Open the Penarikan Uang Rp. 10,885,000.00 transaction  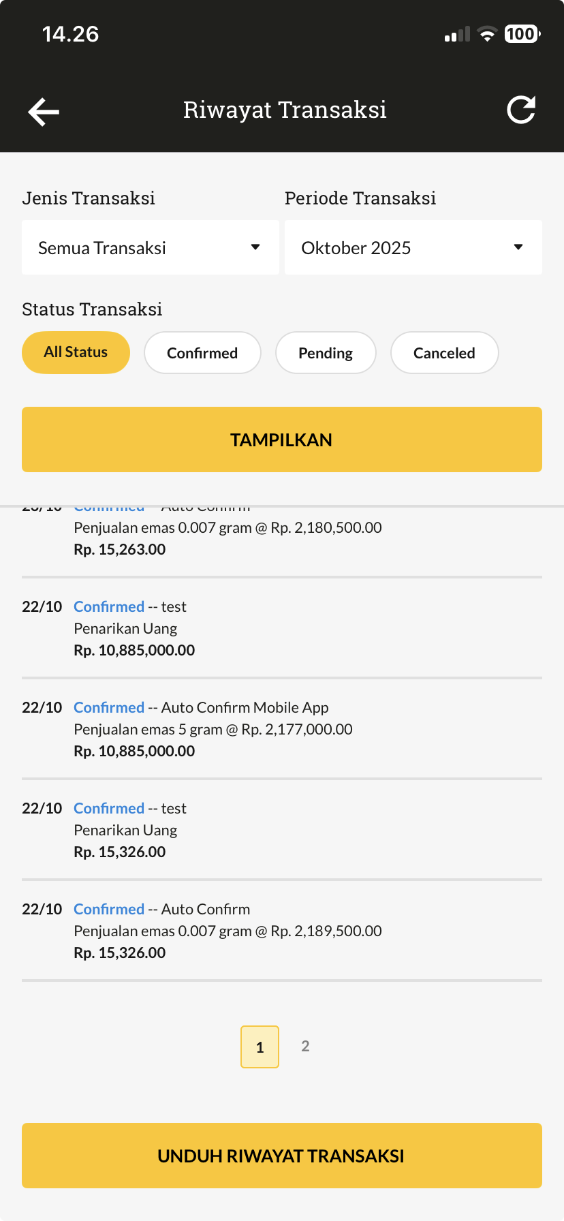tap(282, 628)
